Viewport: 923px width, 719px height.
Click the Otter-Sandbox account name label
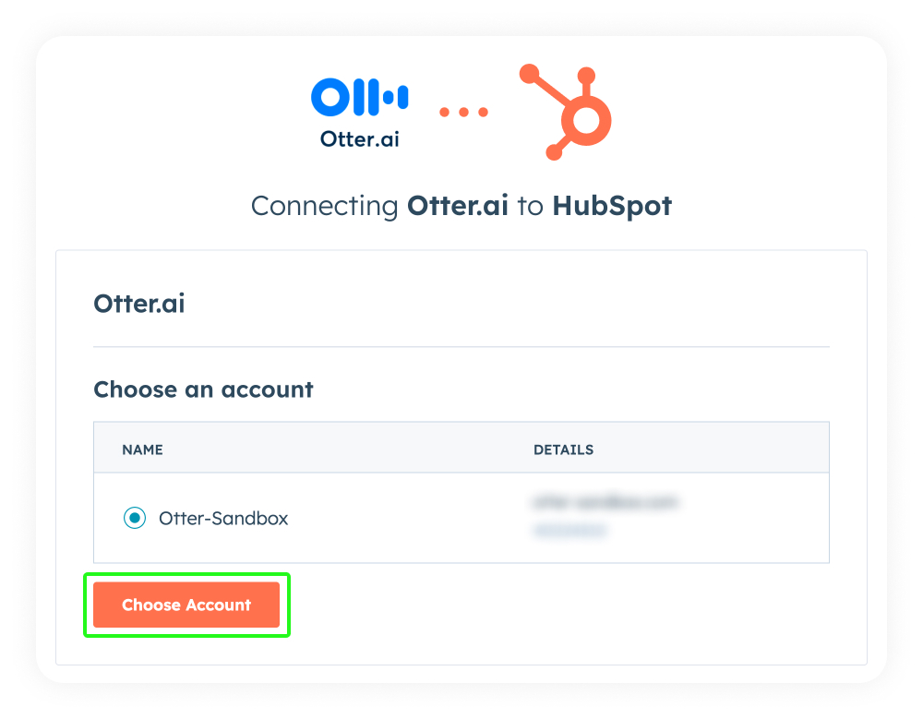(223, 519)
